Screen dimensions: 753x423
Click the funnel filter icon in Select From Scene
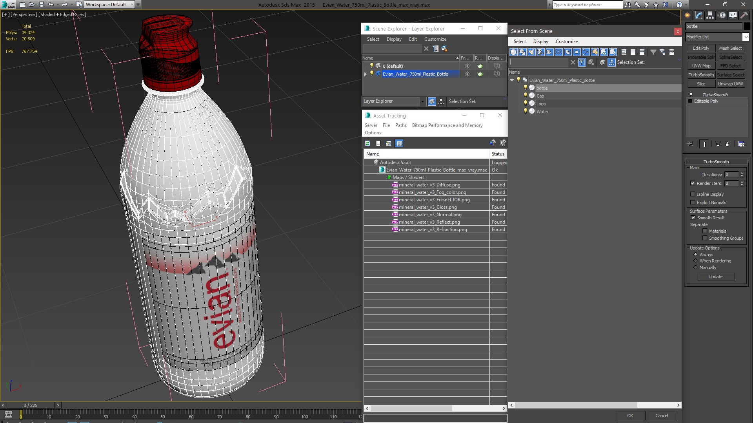(653, 52)
